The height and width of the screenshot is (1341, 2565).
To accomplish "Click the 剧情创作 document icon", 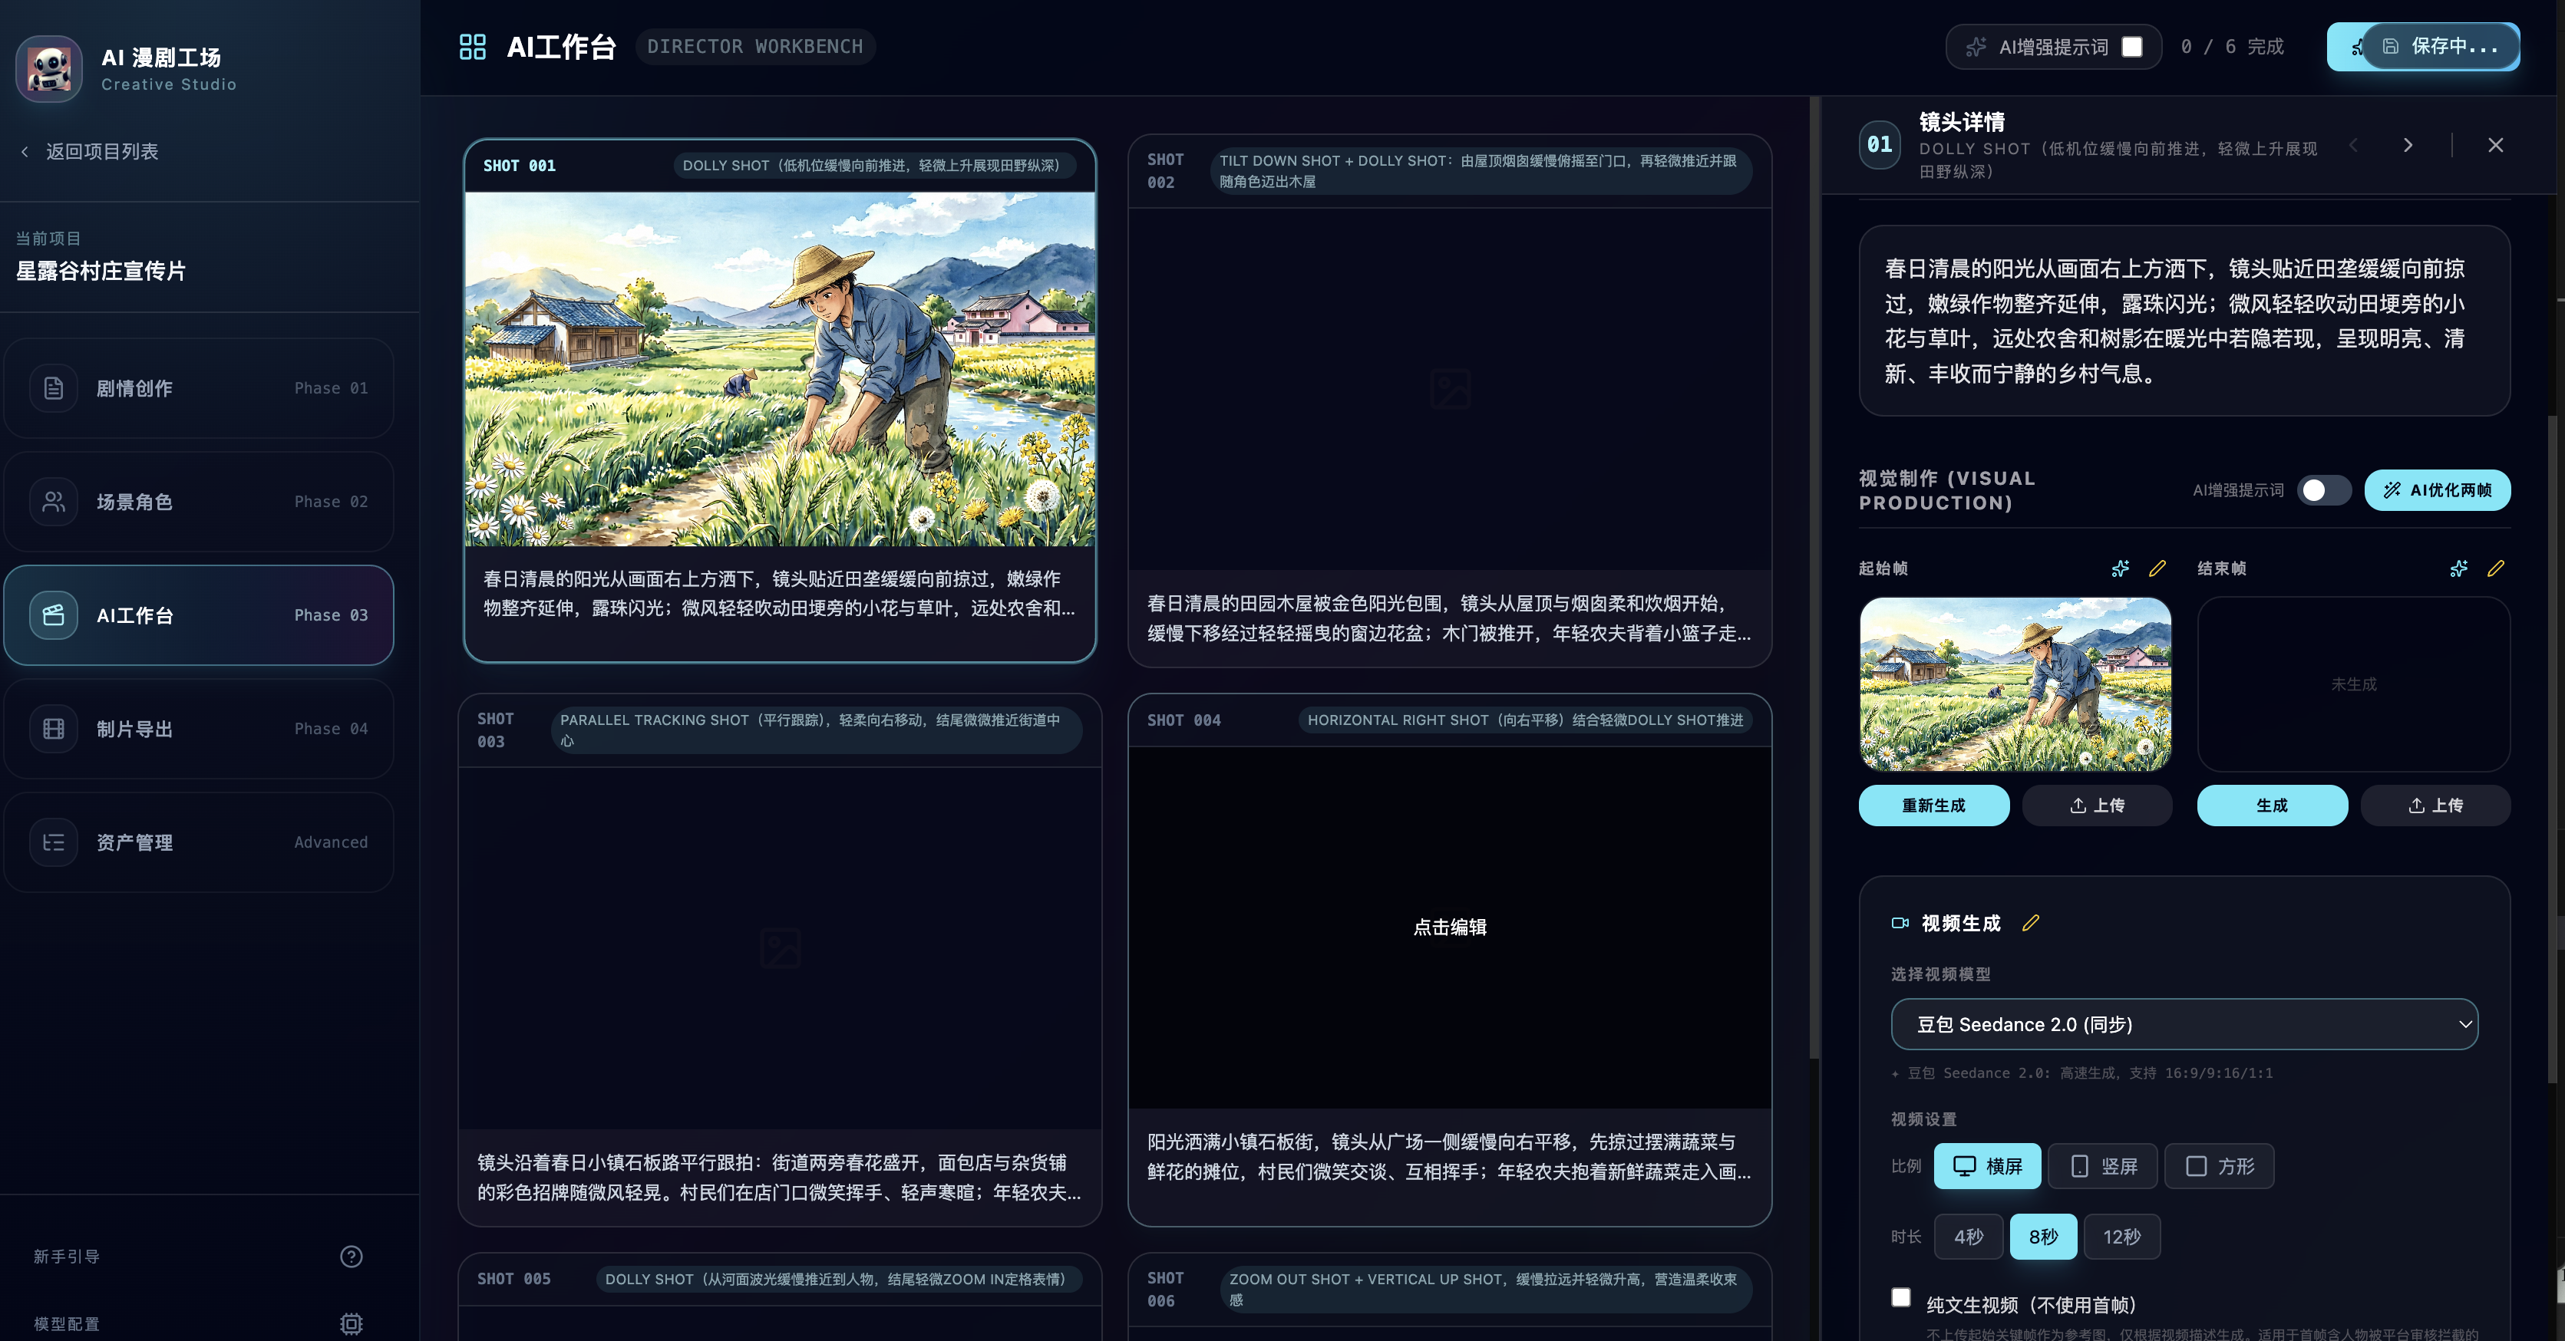I will pyautogui.click(x=54, y=388).
